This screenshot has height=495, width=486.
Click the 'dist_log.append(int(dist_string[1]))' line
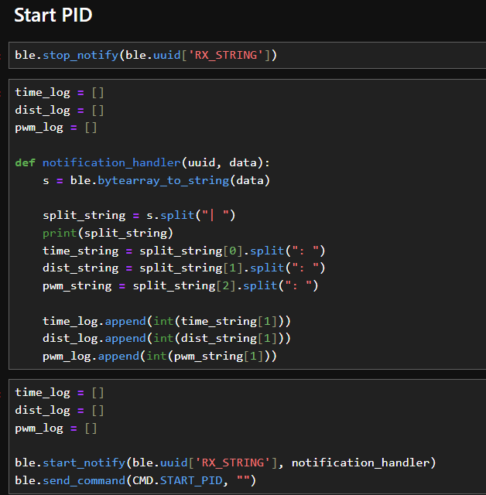click(x=166, y=339)
